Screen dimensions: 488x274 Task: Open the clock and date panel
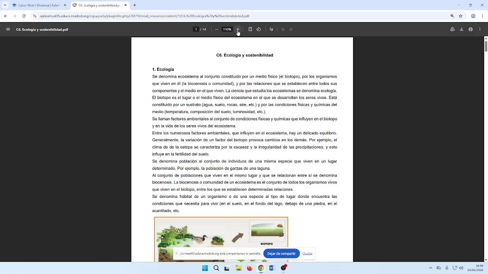coord(475,268)
